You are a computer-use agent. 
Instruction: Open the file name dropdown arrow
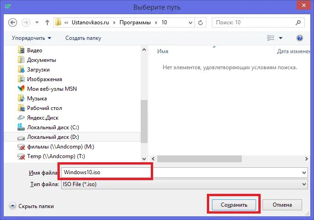(304, 172)
